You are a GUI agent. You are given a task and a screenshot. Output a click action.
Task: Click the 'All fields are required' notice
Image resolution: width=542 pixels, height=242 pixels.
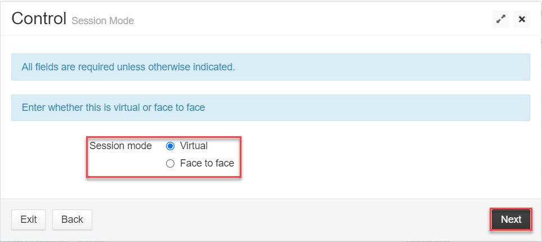coord(271,67)
